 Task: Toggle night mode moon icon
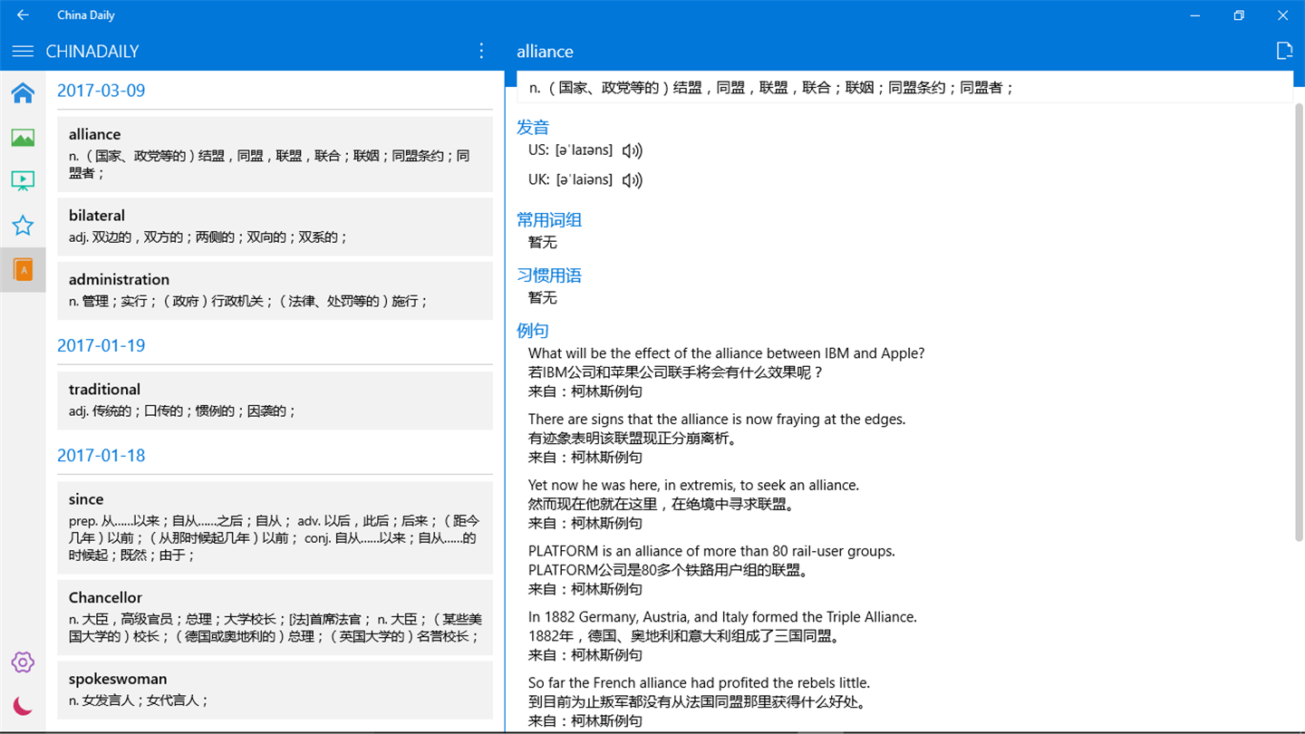click(x=23, y=706)
